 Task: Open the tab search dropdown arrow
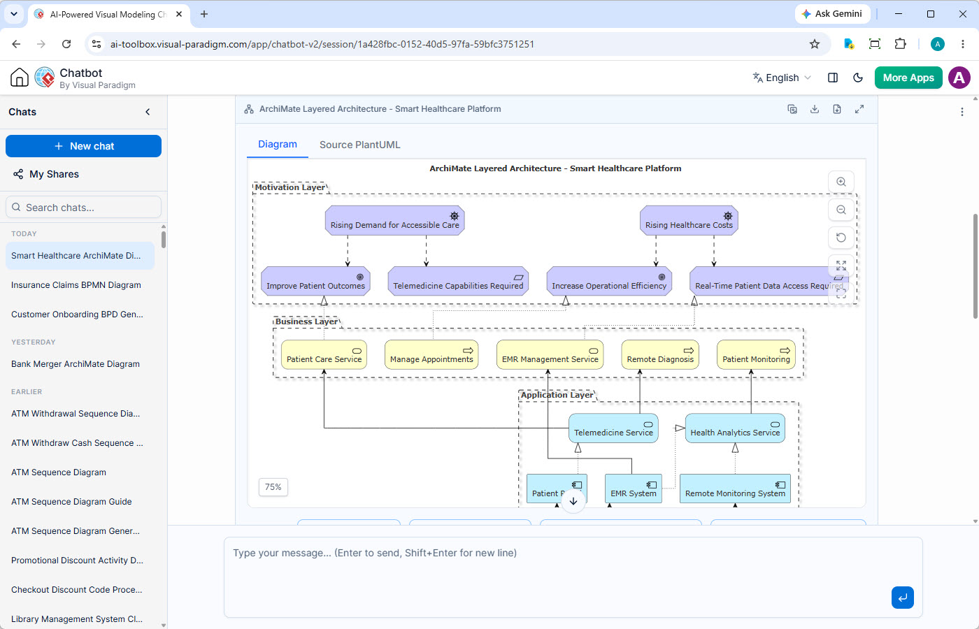coord(14,14)
